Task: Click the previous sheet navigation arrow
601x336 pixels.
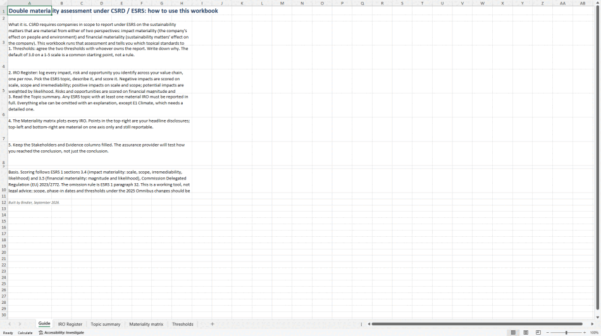Action: click(9, 324)
